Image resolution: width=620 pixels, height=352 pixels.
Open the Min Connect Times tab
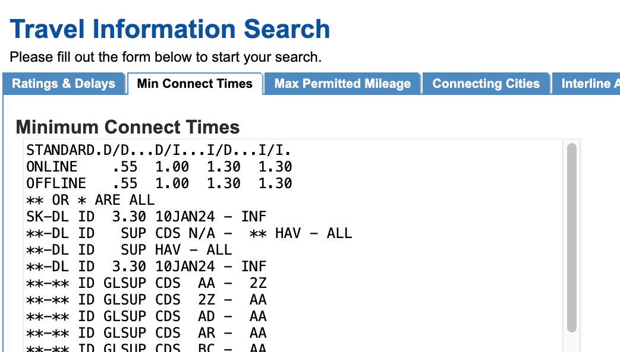[195, 84]
